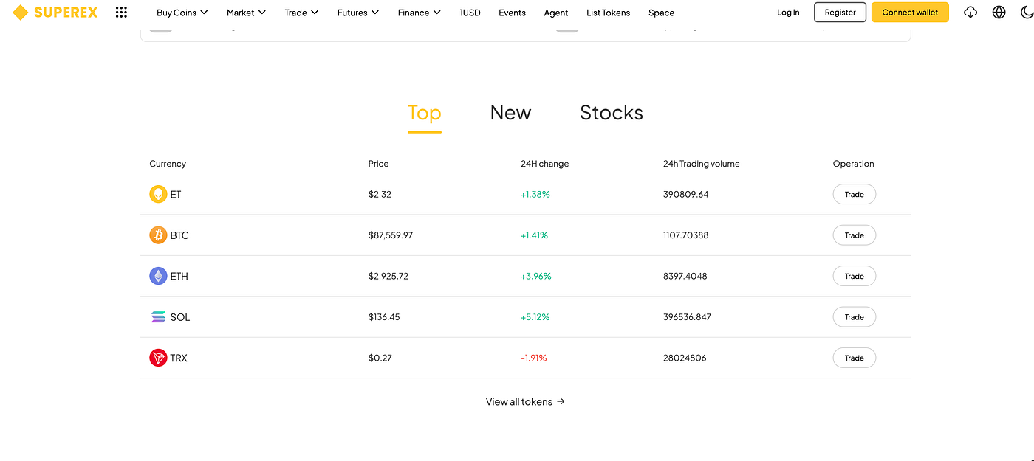Switch to the Stocks tab
The width and height of the screenshot is (1034, 461).
[x=611, y=113]
